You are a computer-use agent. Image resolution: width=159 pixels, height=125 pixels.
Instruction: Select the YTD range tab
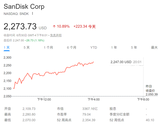[x=94, y=47]
